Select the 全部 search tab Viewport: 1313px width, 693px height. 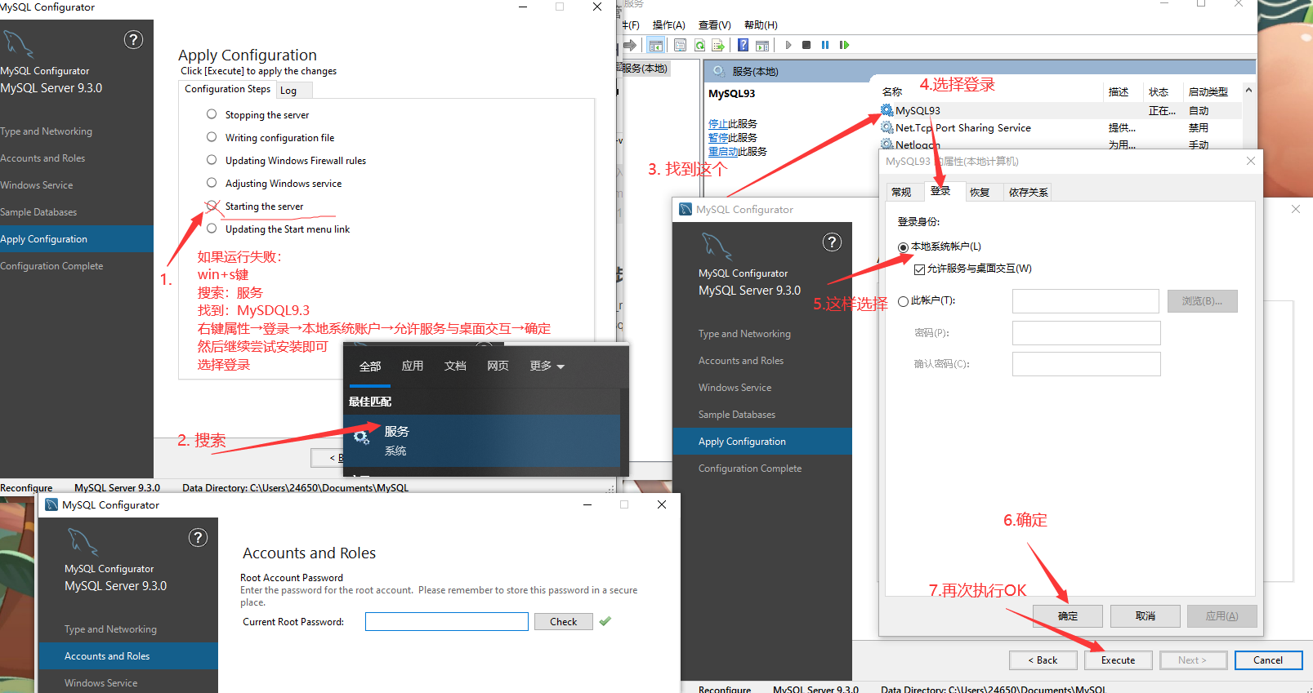pyautogui.click(x=370, y=366)
